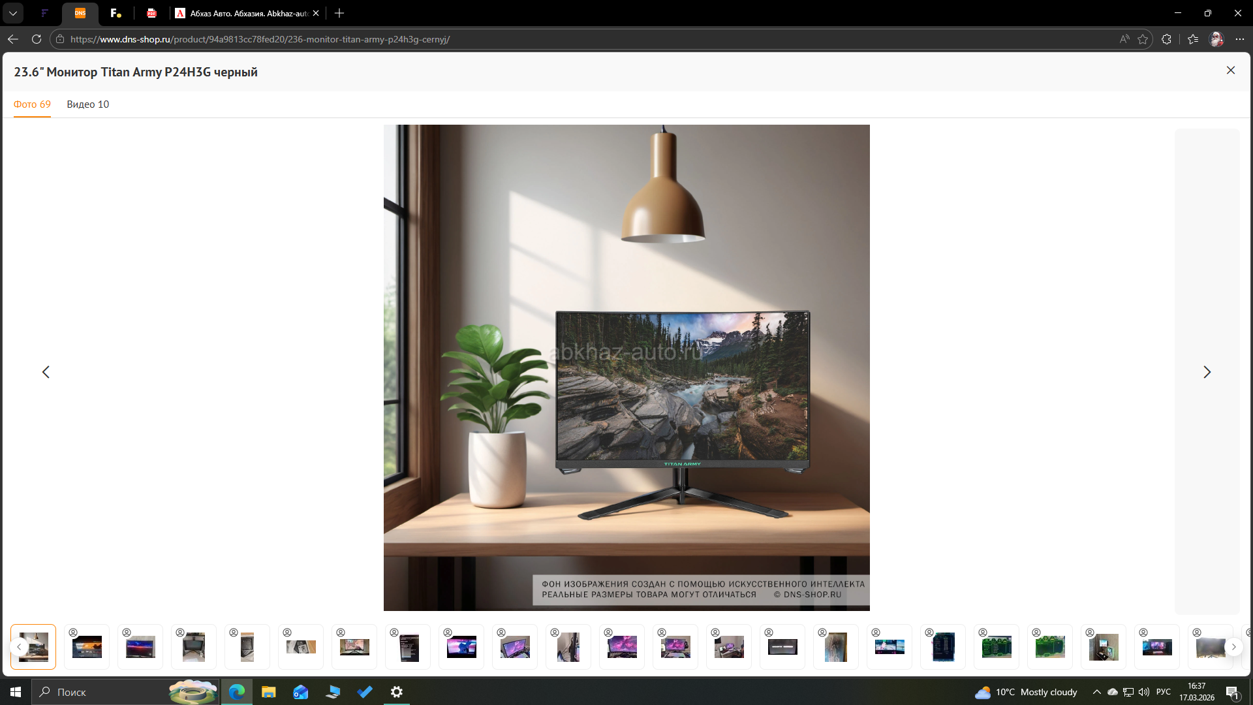Open browser extensions puzzle icon
The height and width of the screenshot is (705, 1253).
1166,39
